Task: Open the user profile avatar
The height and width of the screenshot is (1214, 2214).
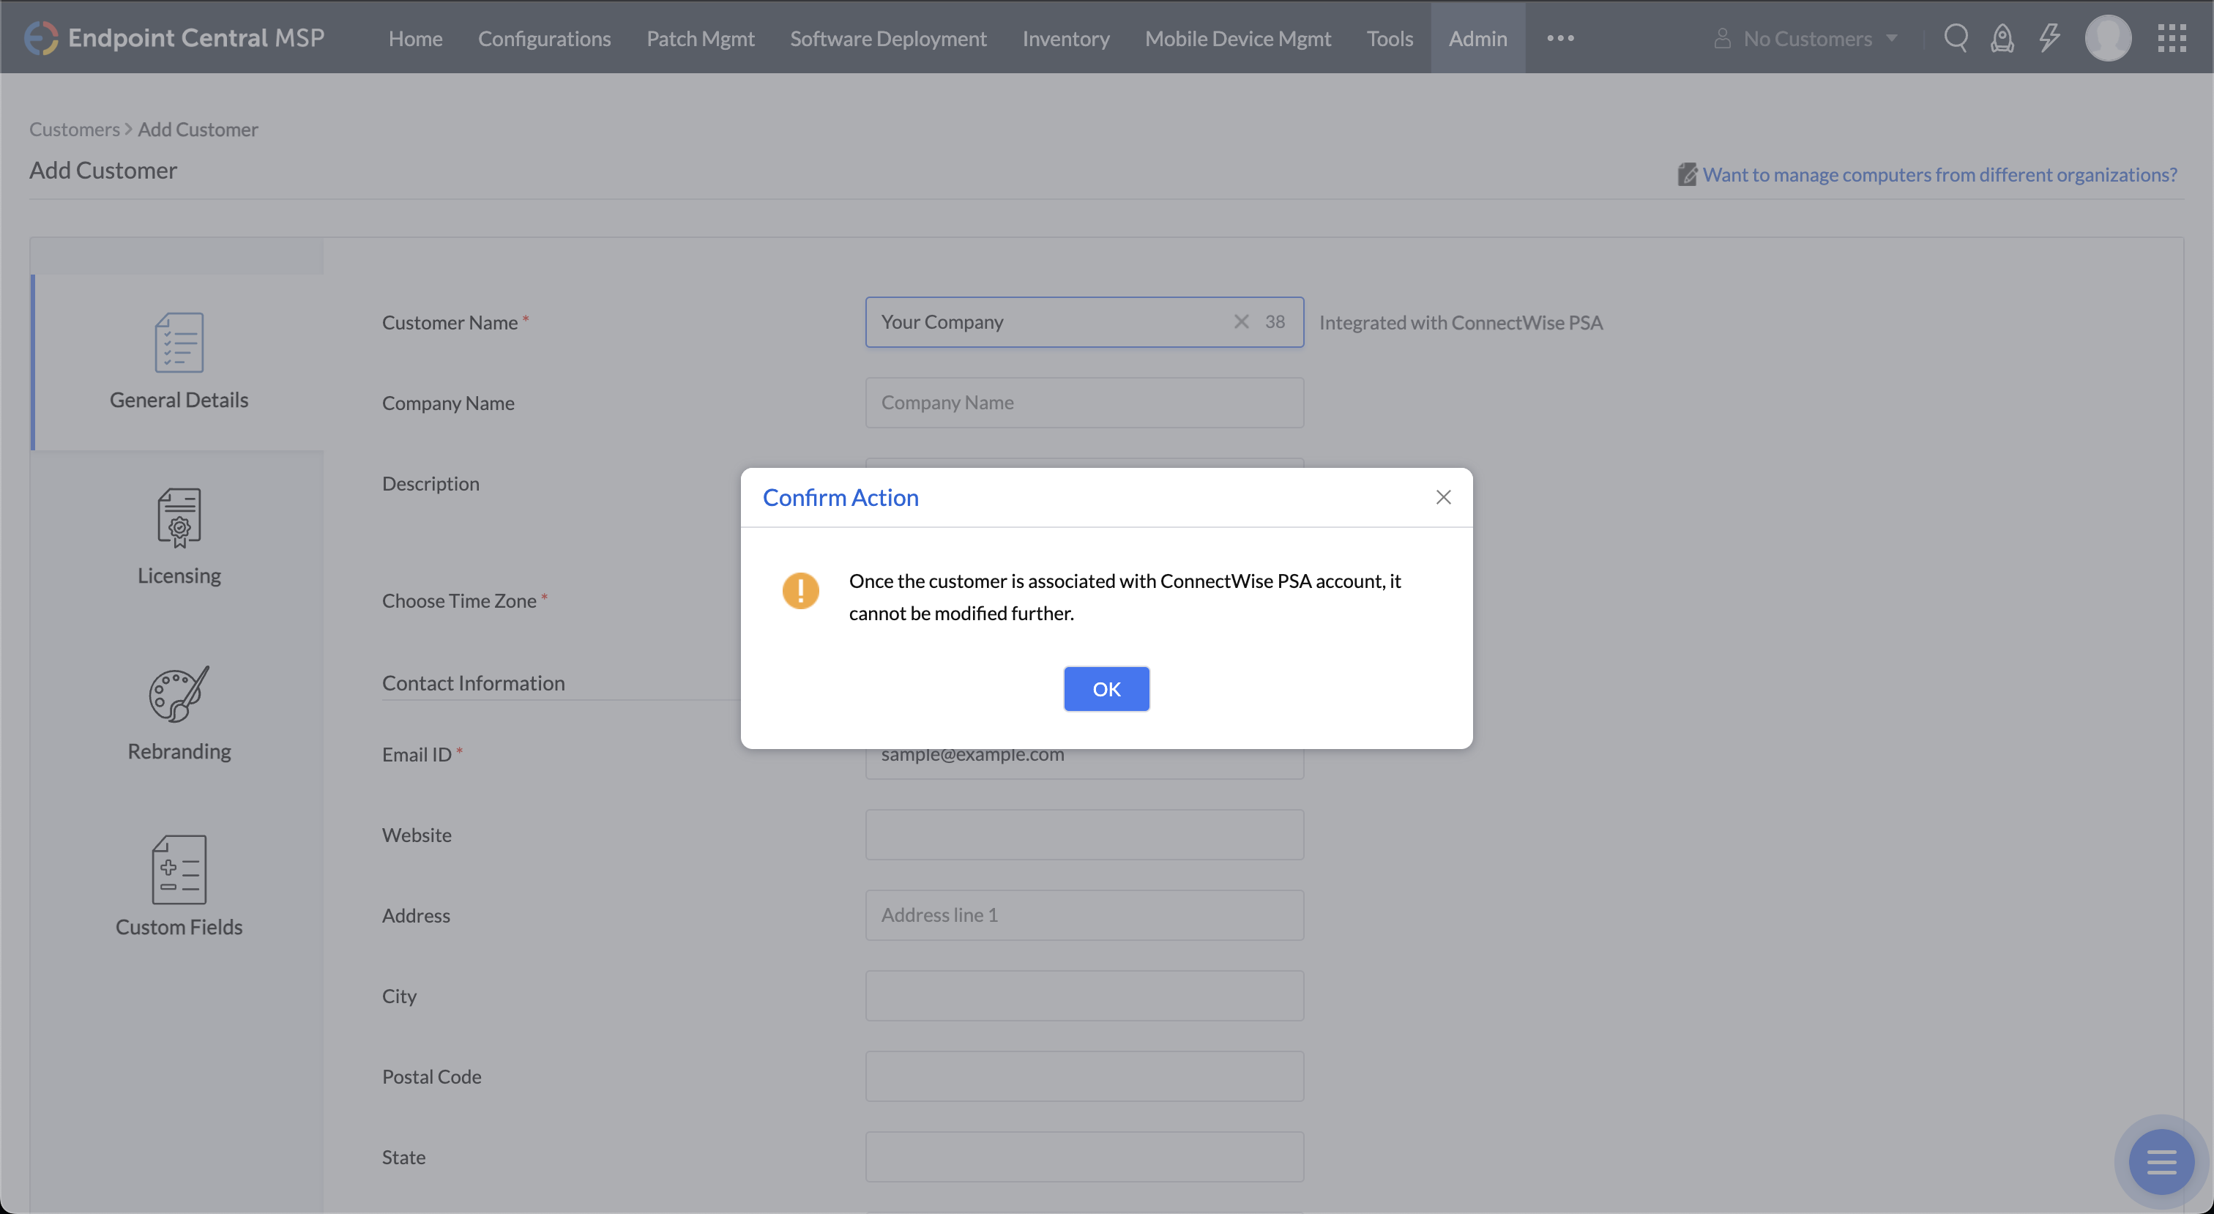Action: (x=2107, y=38)
